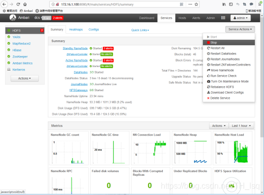Open the Metrics Actions dropdown
This screenshot has width=264, height=195.
[219, 126]
